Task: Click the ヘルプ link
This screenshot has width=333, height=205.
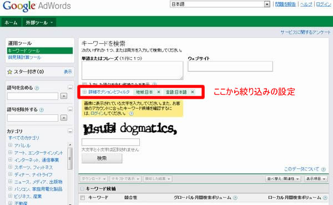Action: (306, 4)
